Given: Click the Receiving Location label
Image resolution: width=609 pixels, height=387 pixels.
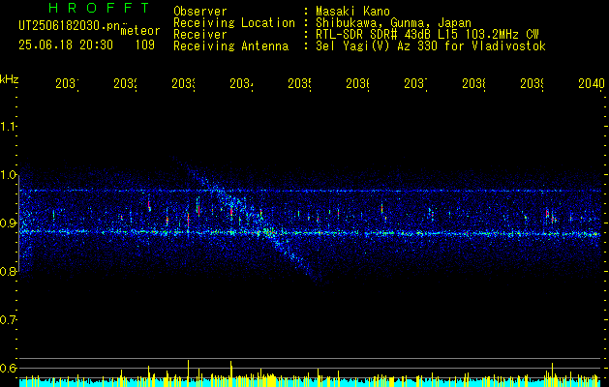Looking at the screenshot, I should click(234, 23).
